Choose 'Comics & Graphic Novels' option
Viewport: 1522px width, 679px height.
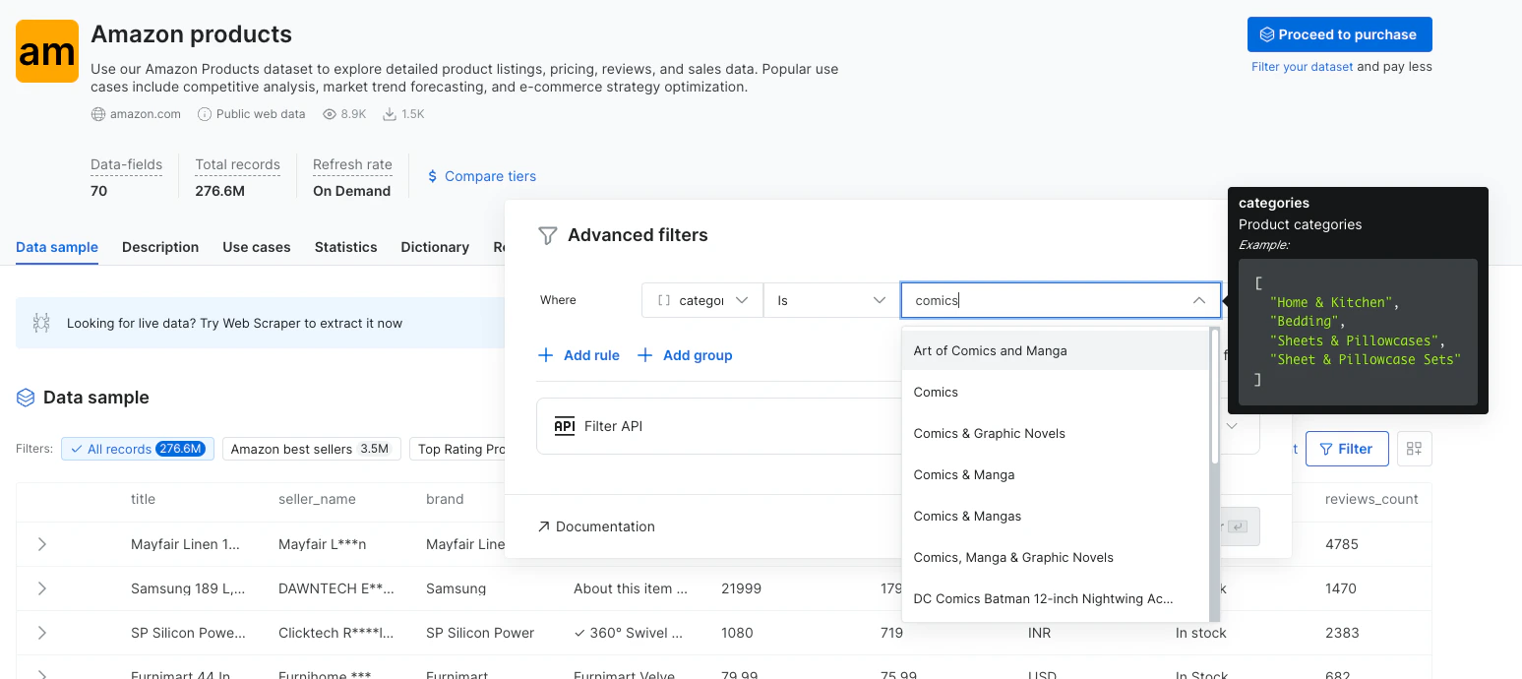1056,433
